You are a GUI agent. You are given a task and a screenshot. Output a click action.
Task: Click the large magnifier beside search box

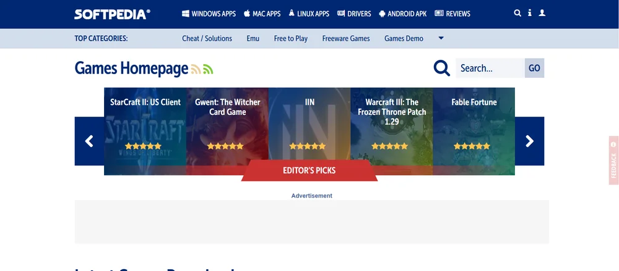point(442,68)
